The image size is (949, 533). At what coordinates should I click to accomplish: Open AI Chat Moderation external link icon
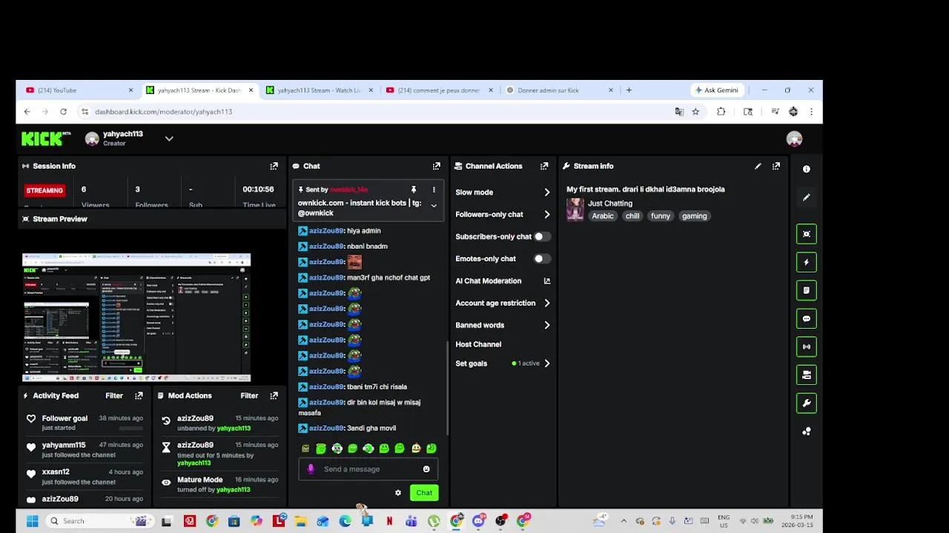(547, 281)
